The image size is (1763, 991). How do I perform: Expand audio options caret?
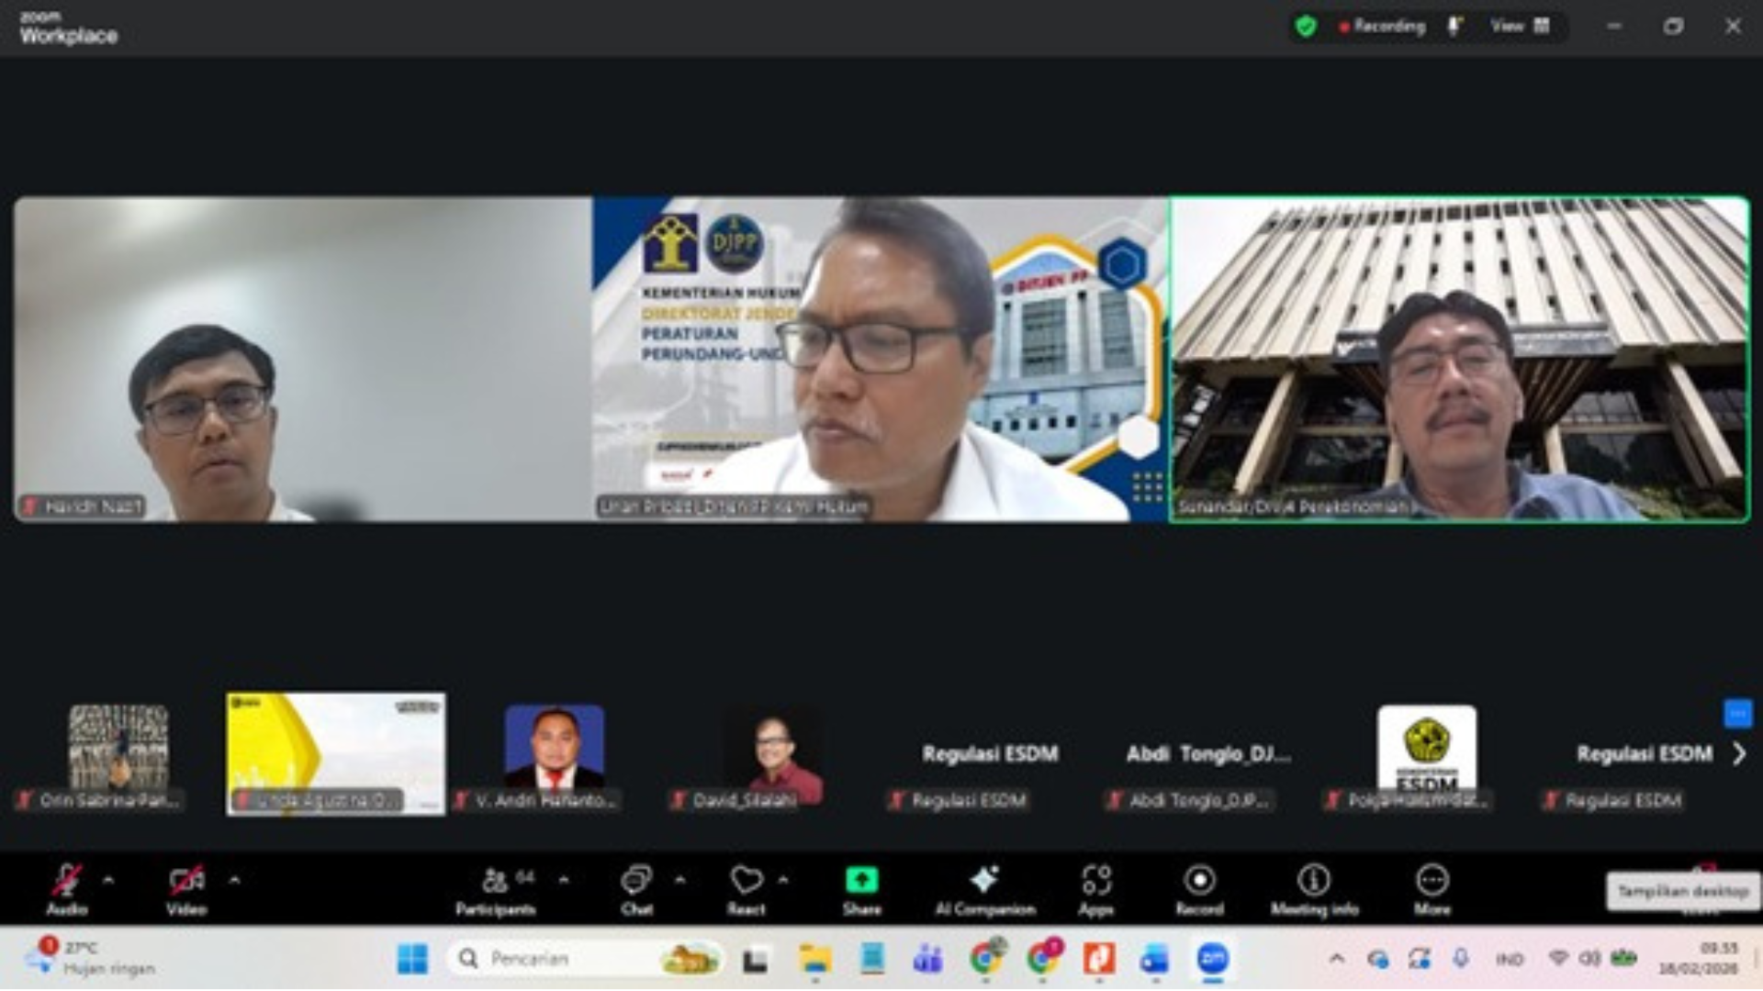(108, 880)
